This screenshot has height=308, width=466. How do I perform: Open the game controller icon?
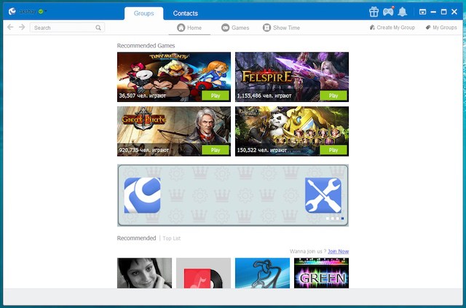(x=388, y=12)
